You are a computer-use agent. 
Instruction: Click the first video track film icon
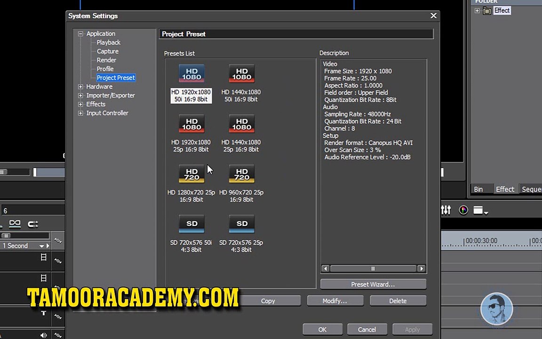point(44,257)
